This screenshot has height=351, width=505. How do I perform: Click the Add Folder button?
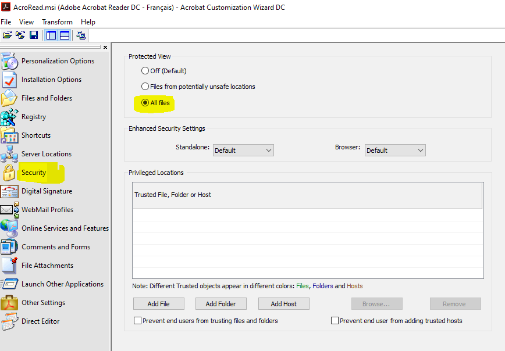coord(221,304)
